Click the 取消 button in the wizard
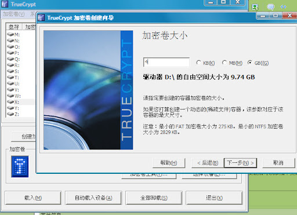This screenshot has width=297, height=215. click(278, 163)
